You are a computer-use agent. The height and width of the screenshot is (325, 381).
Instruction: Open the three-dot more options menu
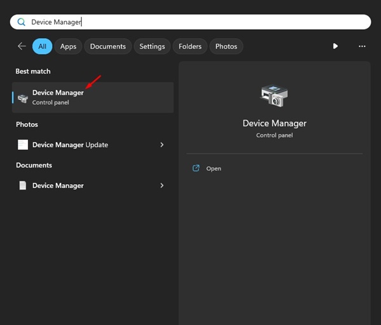[362, 46]
